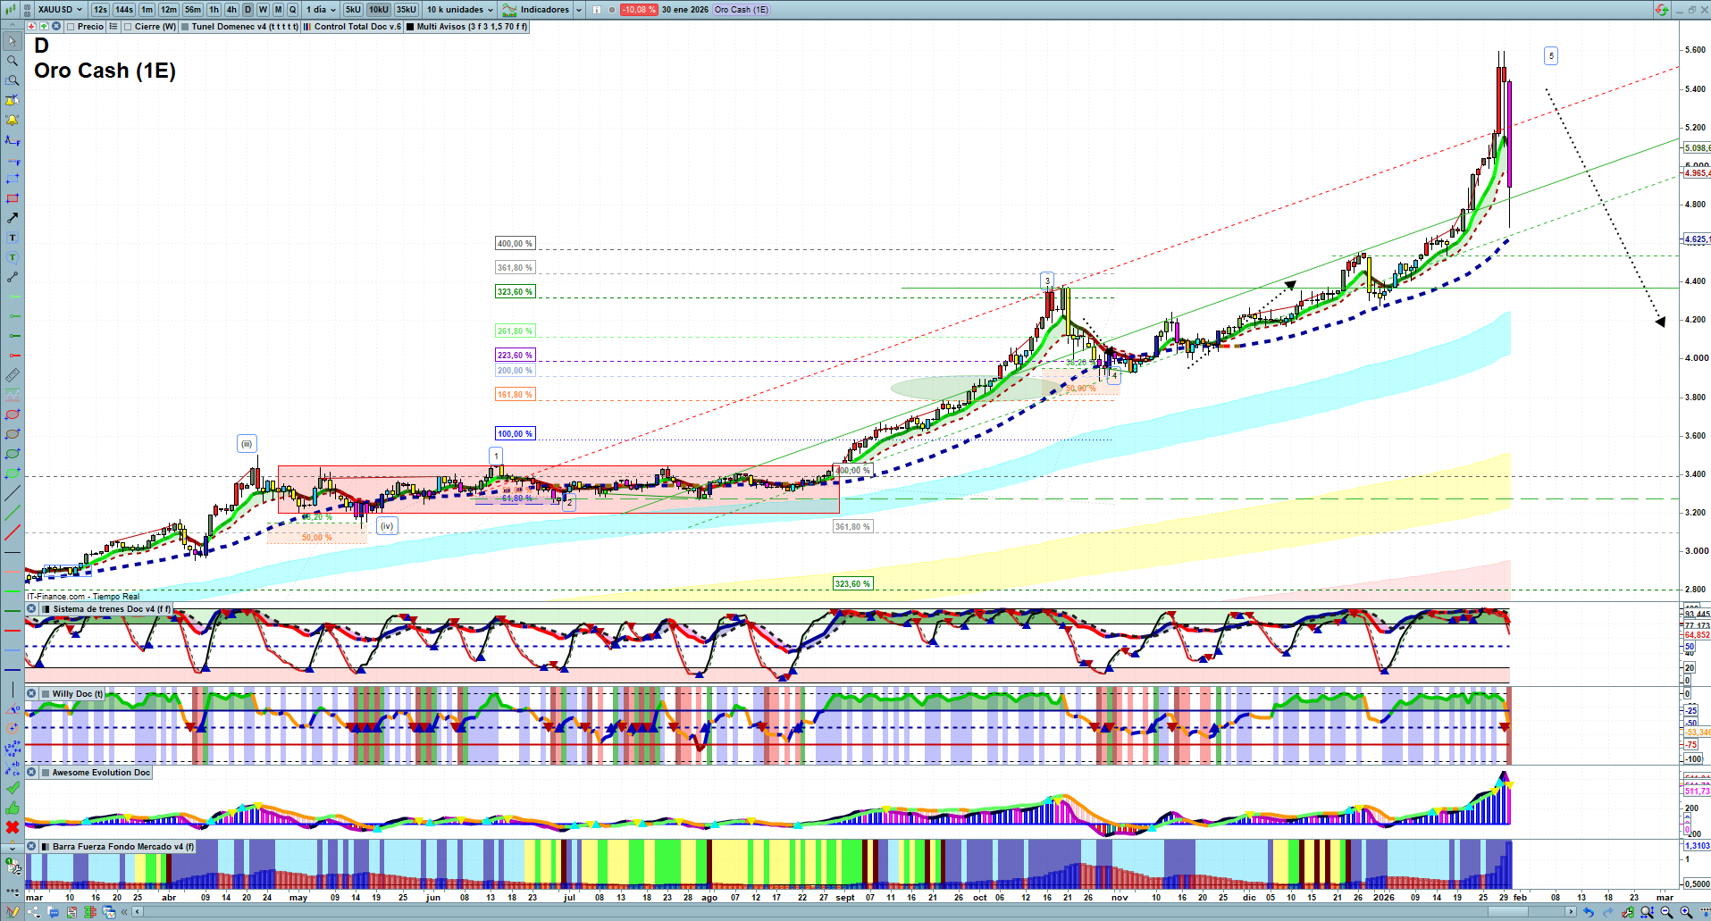Toggle the Sistema de trenes Doc visibility
The width and height of the screenshot is (1711, 921).
pos(31,609)
